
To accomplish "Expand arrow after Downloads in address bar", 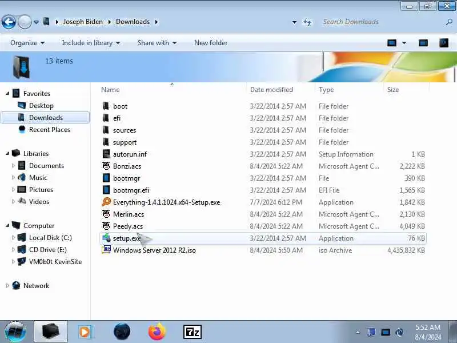I will point(157,22).
